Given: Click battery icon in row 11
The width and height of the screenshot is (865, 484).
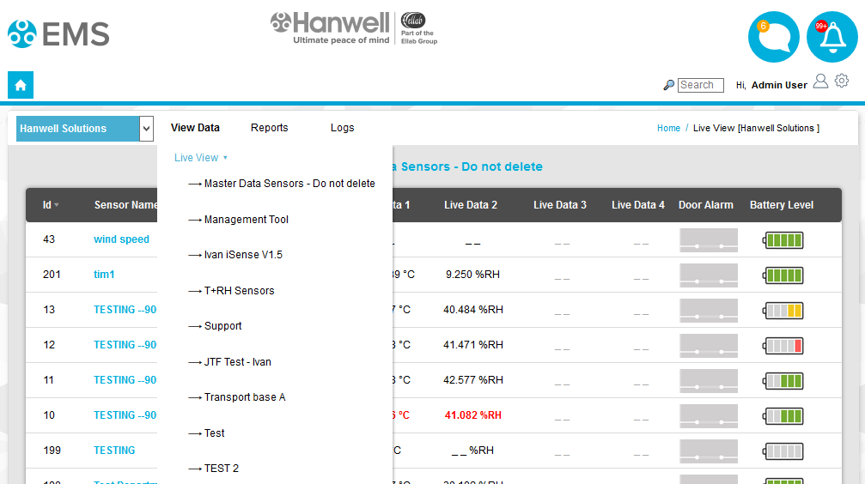Looking at the screenshot, I should 783,381.
